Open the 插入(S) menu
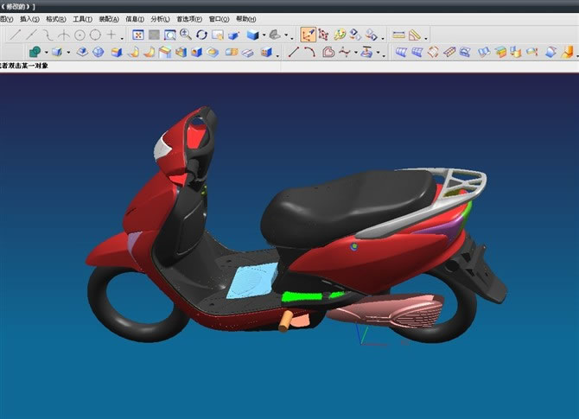The height and width of the screenshot is (419, 579). tap(29, 18)
